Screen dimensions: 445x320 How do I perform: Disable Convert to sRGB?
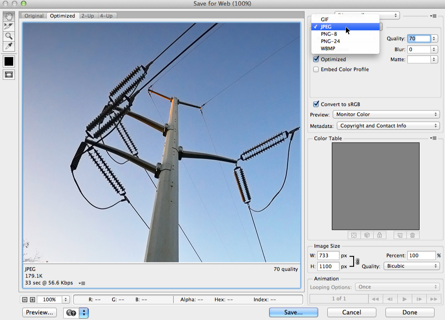pyautogui.click(x=316, y=104)
